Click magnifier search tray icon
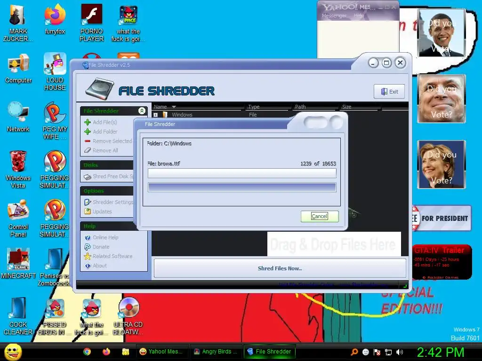The image size is (482, 361). coord(354,352)
